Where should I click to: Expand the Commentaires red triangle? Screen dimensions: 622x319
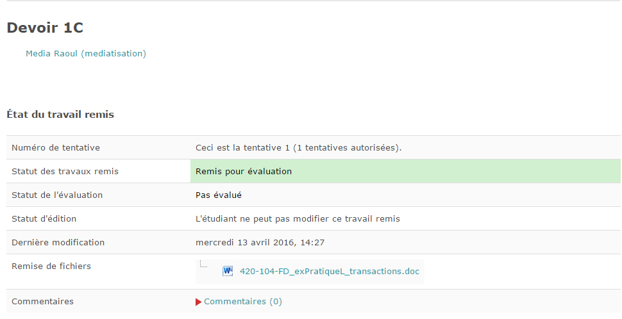coord(199,302)
